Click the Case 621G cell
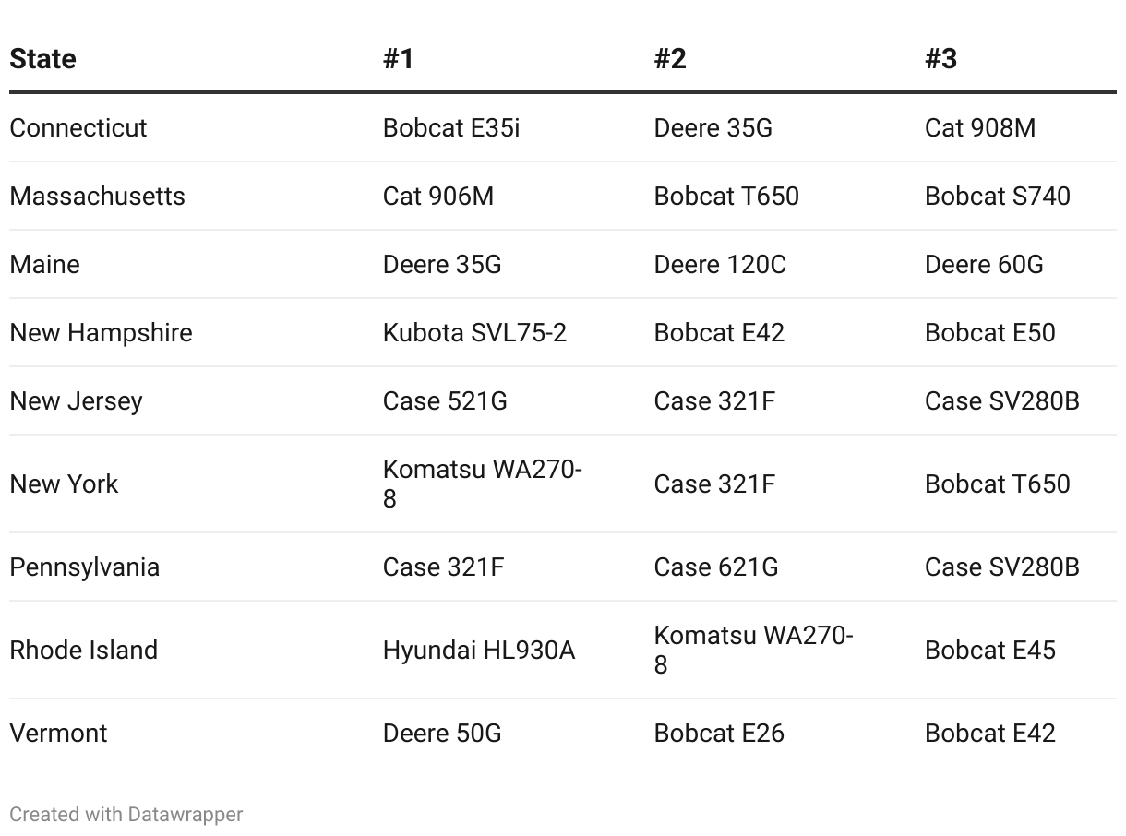1126x836 pixels. pos(716,567)
